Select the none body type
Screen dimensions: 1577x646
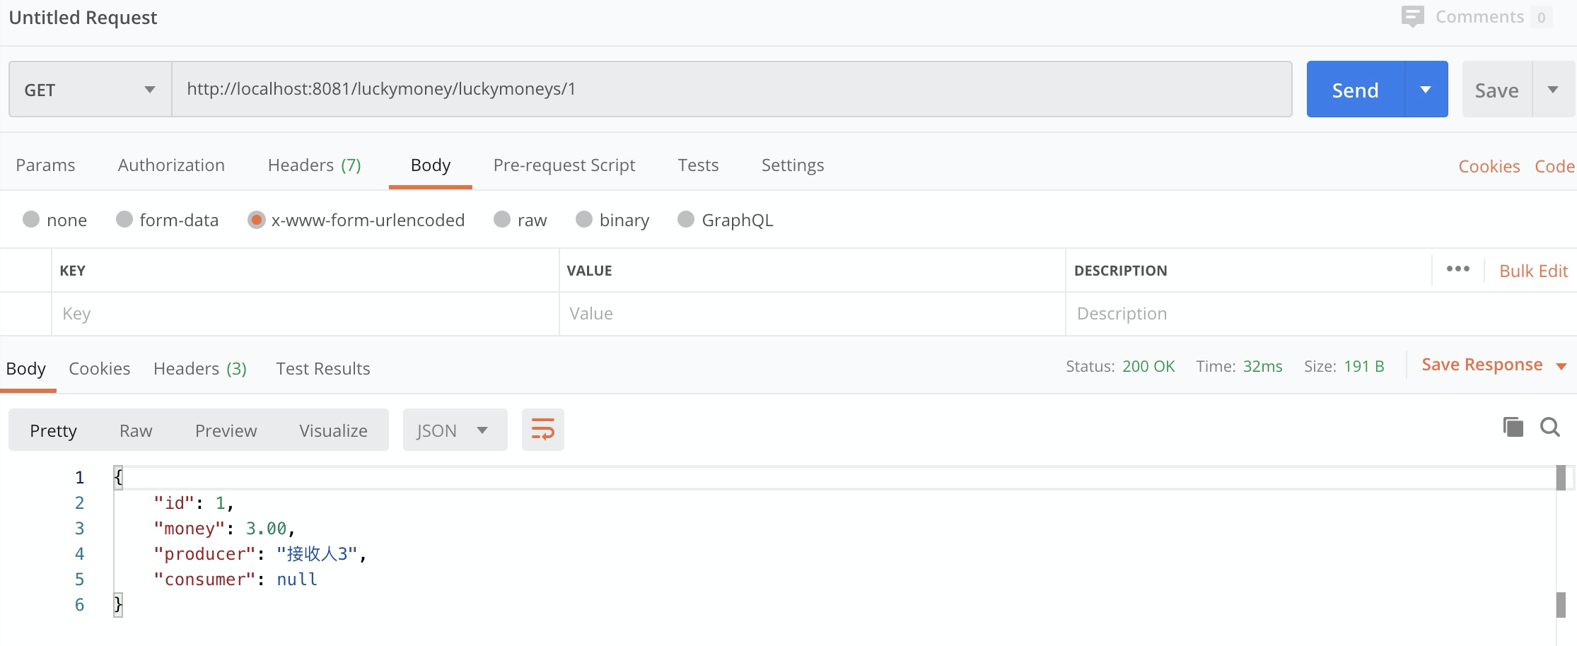pos(31,219)
